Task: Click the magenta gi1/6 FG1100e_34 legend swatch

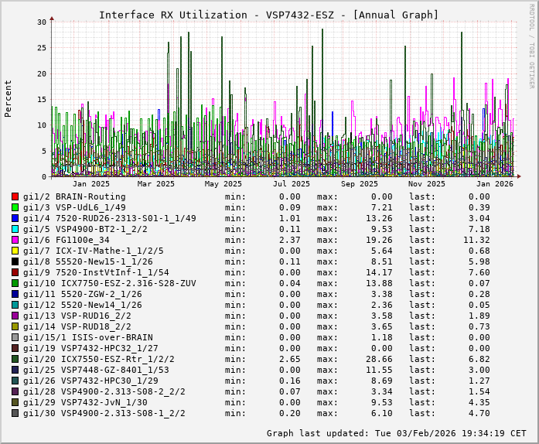Action: [x=15, y=240]
